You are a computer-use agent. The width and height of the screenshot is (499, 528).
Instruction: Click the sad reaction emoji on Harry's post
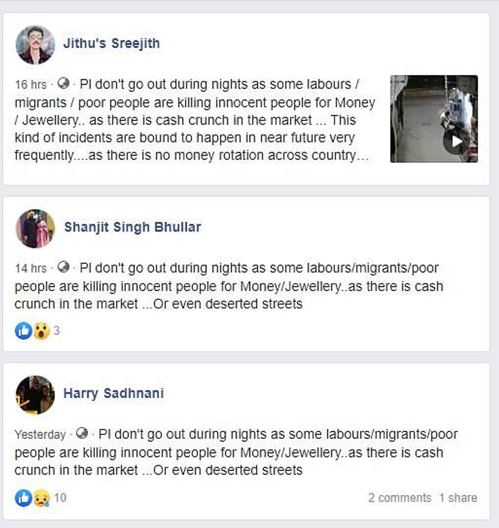[41, 497]
